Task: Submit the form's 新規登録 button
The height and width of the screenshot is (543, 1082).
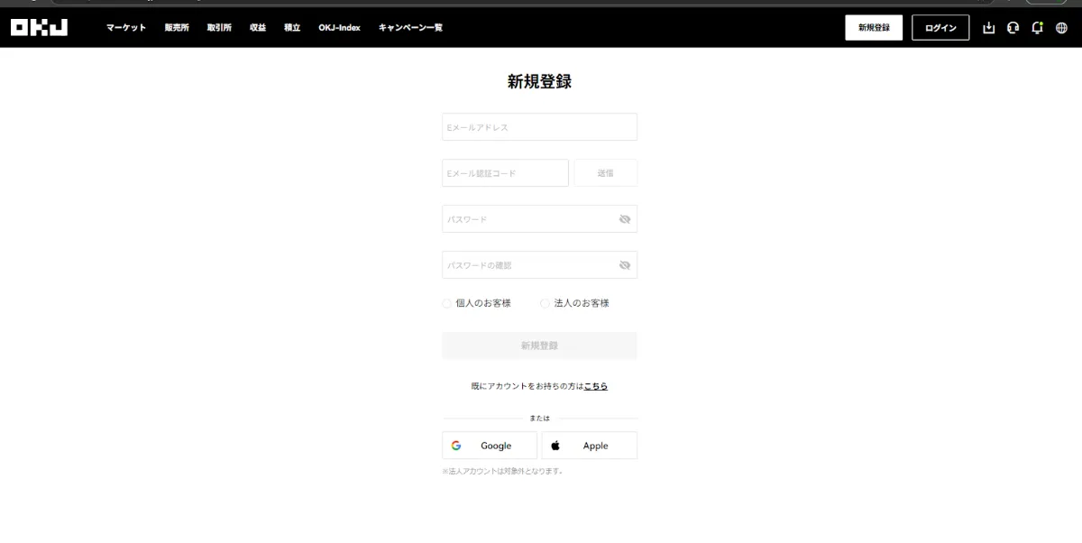Action: tap(539, 345)
